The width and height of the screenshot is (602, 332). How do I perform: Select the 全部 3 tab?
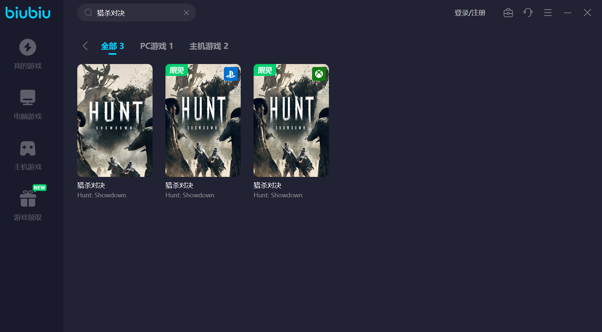[x=112, y=46]
